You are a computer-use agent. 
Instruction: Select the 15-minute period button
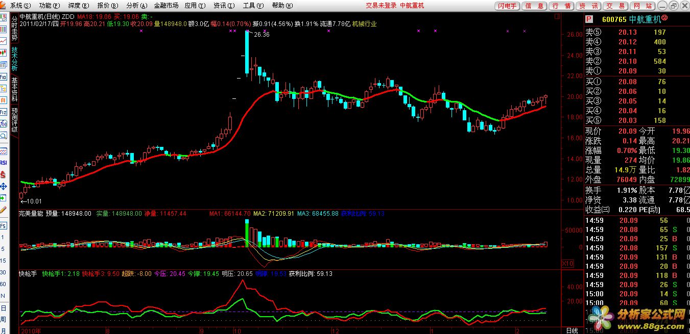[3, 261]
